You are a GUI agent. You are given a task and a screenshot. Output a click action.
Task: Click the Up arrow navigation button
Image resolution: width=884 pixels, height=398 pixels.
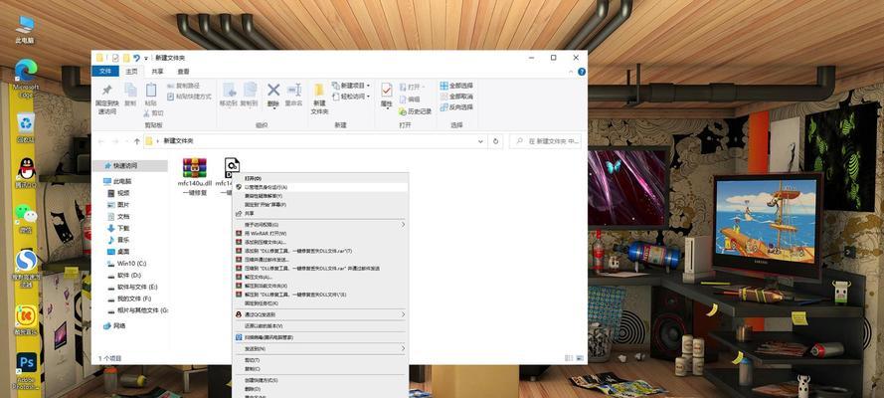(136, 141)
